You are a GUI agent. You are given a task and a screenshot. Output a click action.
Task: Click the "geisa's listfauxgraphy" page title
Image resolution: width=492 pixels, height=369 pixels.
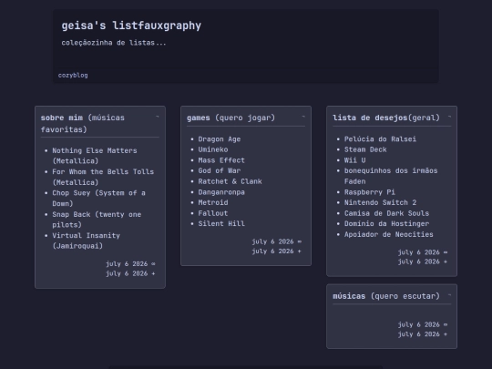[x=131, y=26]
